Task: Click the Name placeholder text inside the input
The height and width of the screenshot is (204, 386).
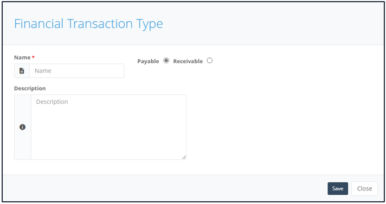Action: 43,71
